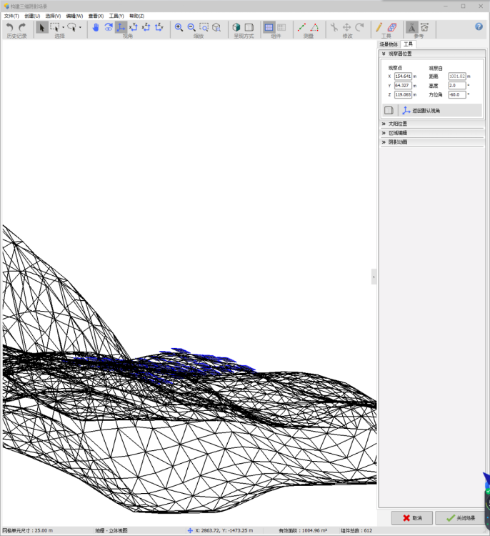Open the 创建(U) menu
Viewport: 490px width, 536px height.
click(32, 16)
